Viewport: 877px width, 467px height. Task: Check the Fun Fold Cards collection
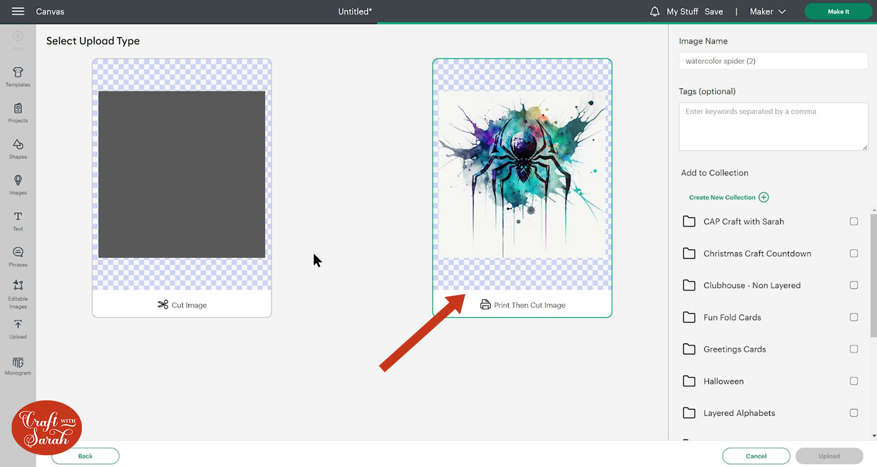click(854, 317)
